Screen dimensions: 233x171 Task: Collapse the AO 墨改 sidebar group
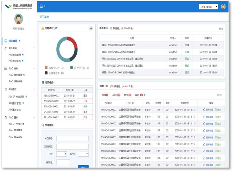(x=33, y=89)
